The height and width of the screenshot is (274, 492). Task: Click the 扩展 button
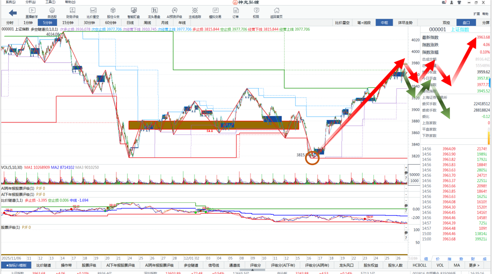coord(476,14)
